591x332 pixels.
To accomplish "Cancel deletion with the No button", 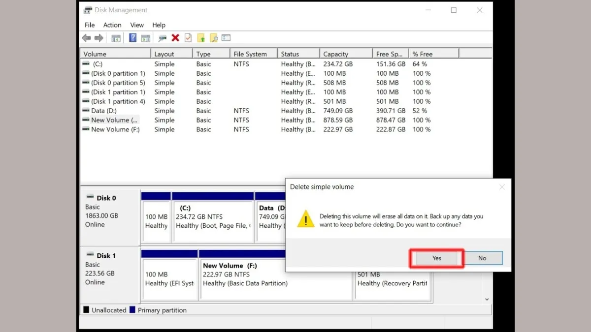I will point(482,258).
